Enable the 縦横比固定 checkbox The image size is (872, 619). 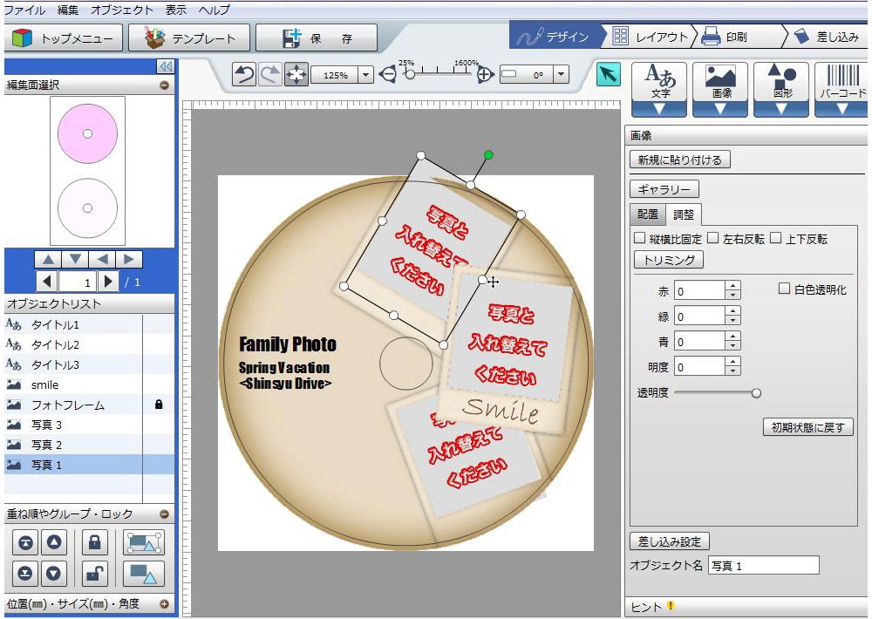click(x=640, y=238)
